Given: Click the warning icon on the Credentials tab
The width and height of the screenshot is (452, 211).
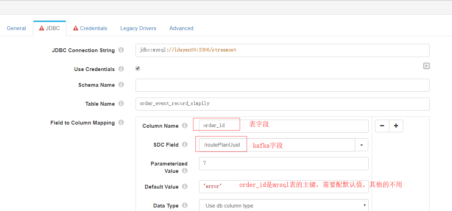Looking at the screenshot, I should click(x=76, y=28).
